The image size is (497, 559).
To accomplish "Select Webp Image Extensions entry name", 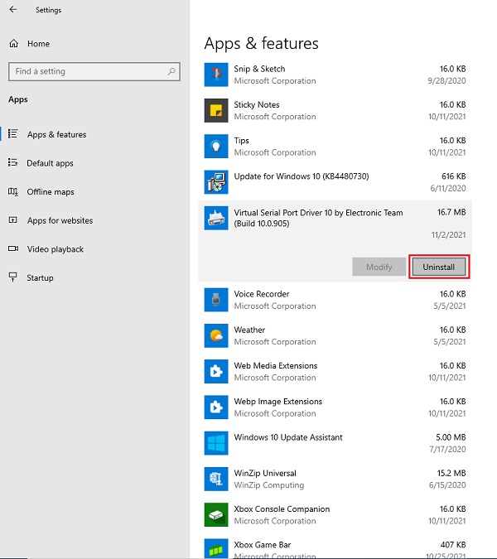I will pos(277,402).
